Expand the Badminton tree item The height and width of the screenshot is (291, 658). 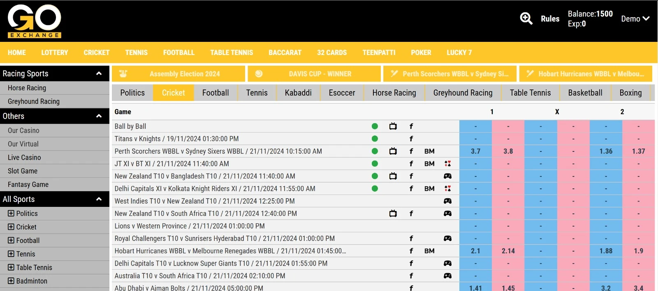(x=11, y=281)
